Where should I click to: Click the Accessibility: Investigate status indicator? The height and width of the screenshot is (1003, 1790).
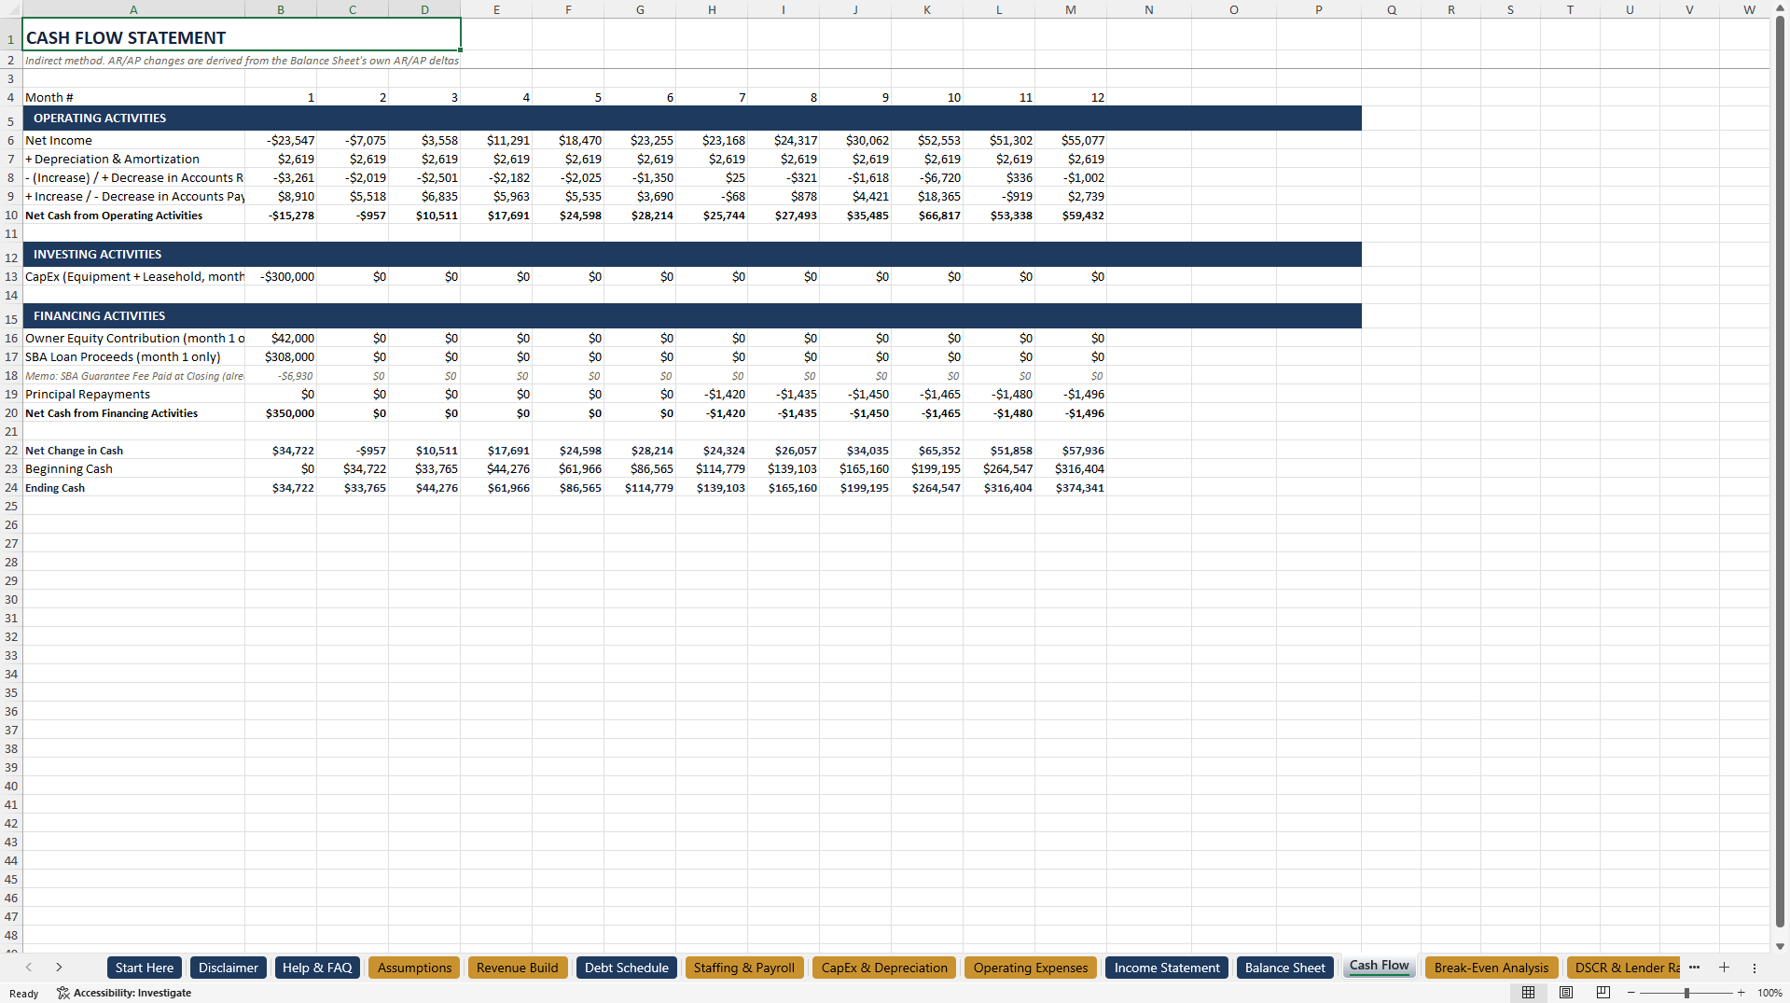pos(124,993)
